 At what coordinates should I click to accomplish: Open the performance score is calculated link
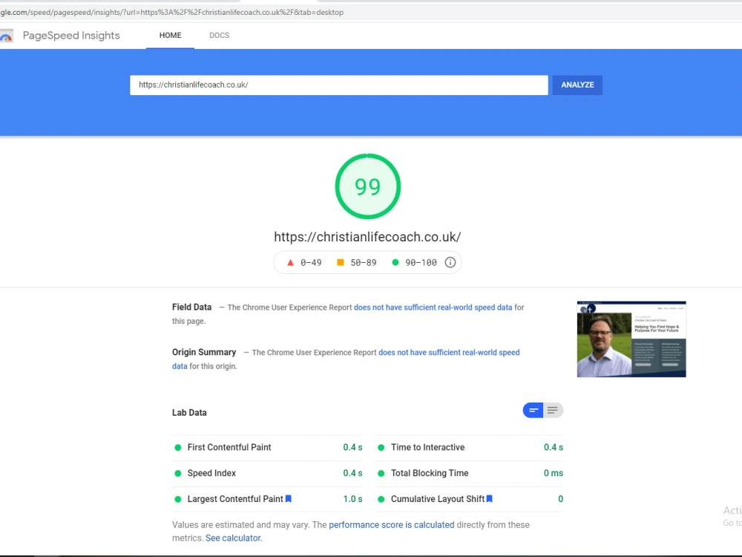click(x=391, y=525)
